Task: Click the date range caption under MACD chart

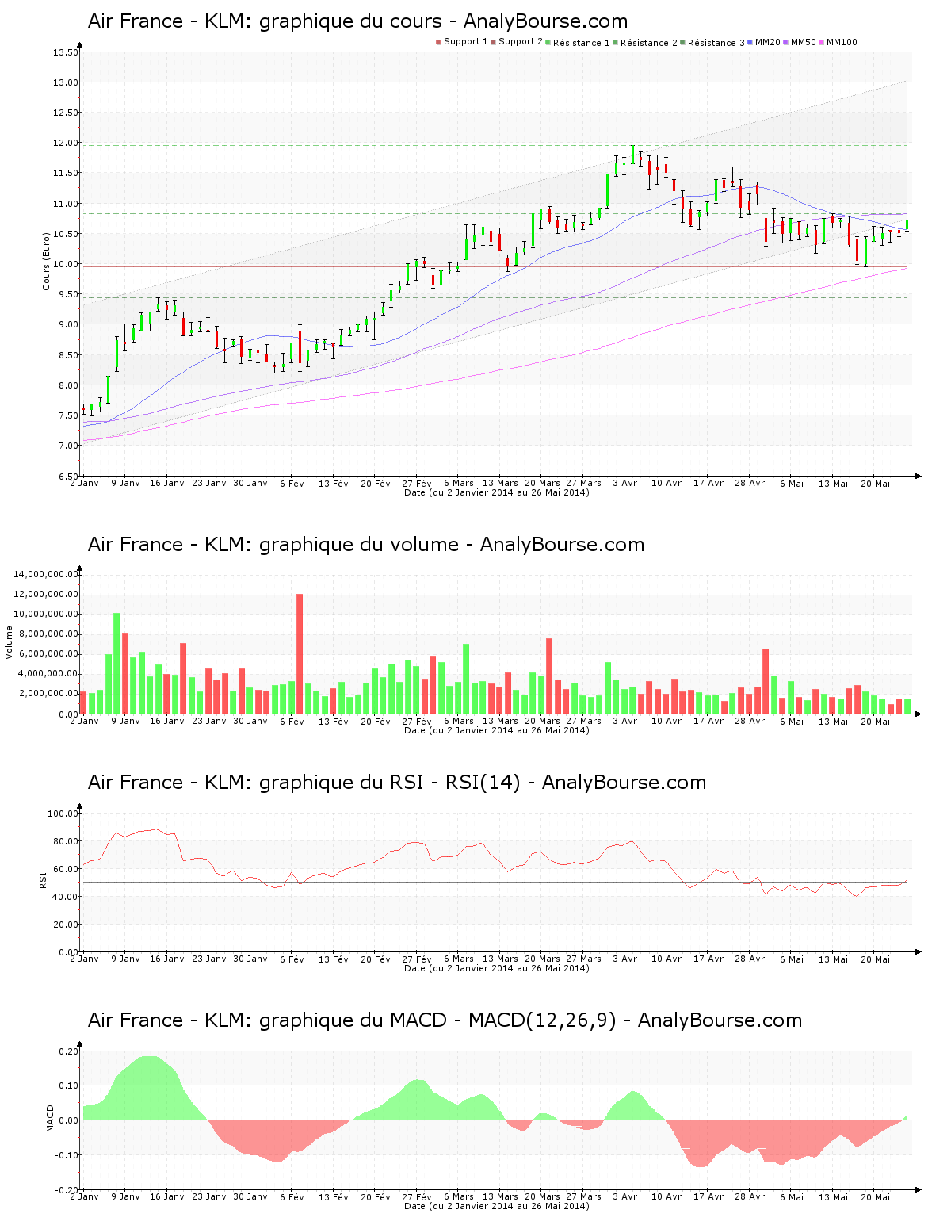Action: [497, 1206]
